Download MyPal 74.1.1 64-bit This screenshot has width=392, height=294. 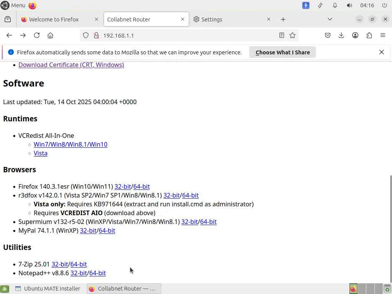[107, 230]
